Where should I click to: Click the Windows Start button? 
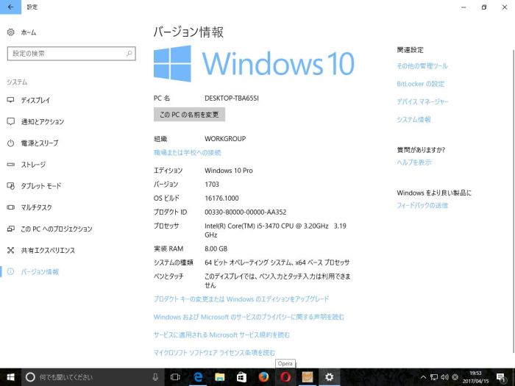click(x=10, y=377)
